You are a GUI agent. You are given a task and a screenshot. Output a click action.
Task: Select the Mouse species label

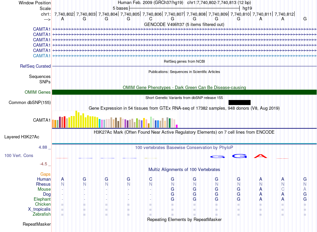point(44,189)
